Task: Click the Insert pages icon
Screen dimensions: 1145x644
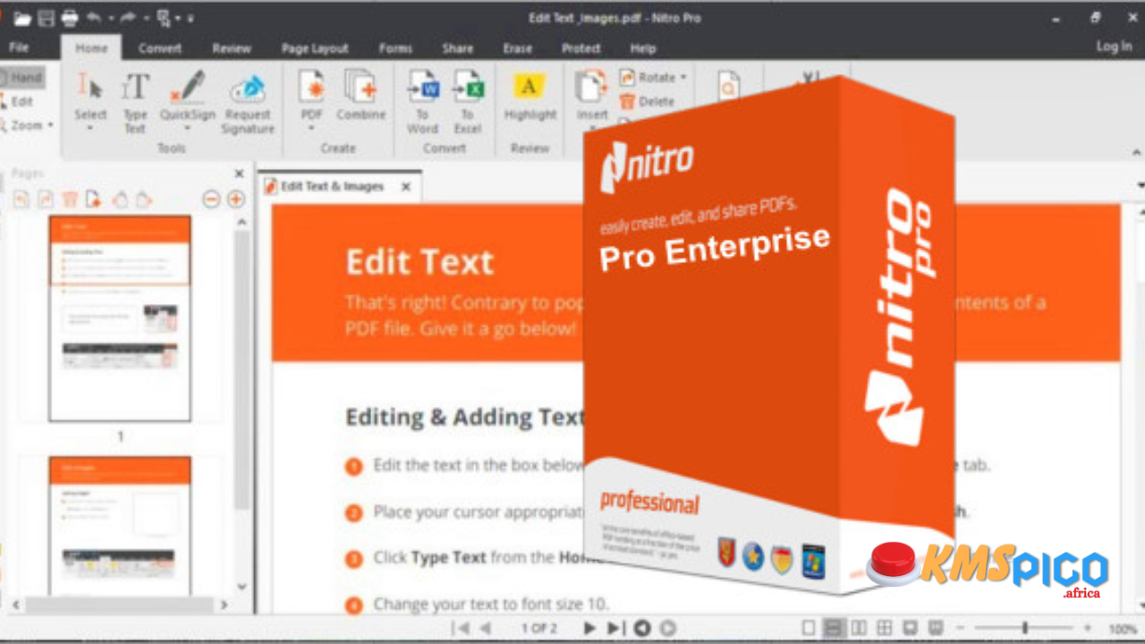Action: (591, 86)
